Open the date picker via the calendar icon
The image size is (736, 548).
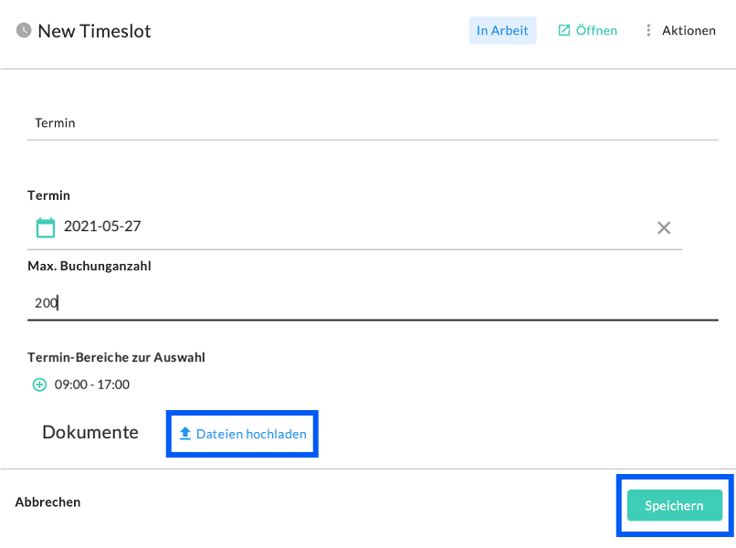click(45, 227)
